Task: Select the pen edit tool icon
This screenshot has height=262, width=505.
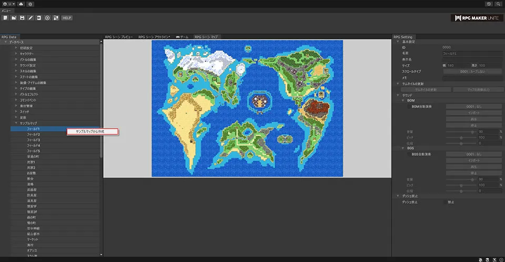Action: [31, 18]
